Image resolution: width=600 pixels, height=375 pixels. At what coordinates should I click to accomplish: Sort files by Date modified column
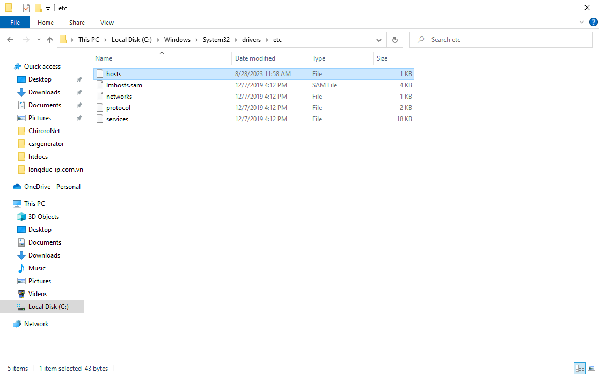click(x=255, y=58)
